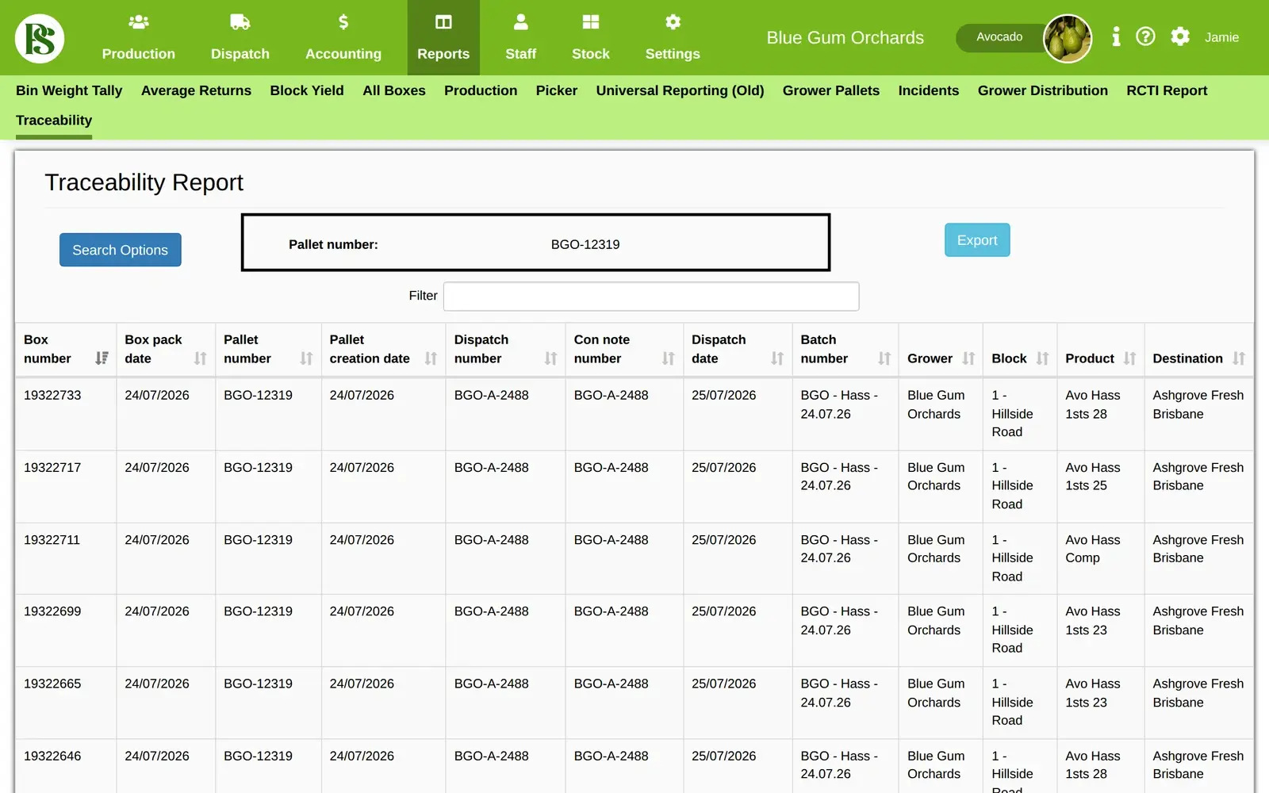
Task: Open the Grower Distribution report
Action: click(1042, 90)
